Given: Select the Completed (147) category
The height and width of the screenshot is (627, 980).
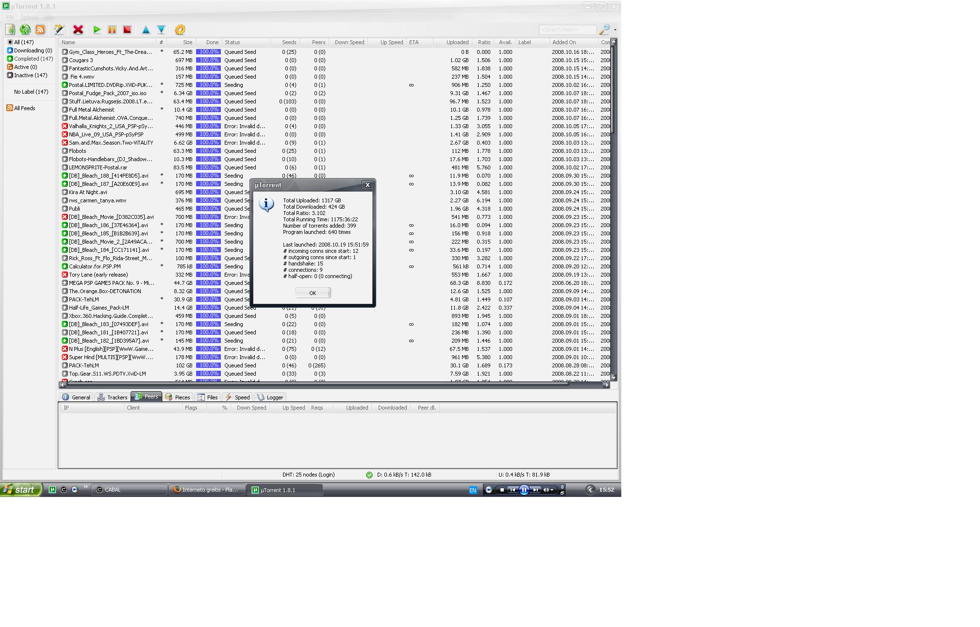Looking at the screenshot, I should tap(30, 59).
